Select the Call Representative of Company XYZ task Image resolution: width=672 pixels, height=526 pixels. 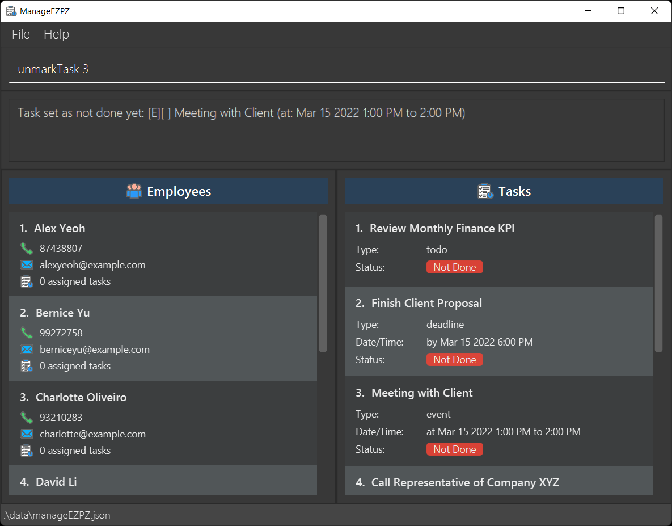(498, 481)
